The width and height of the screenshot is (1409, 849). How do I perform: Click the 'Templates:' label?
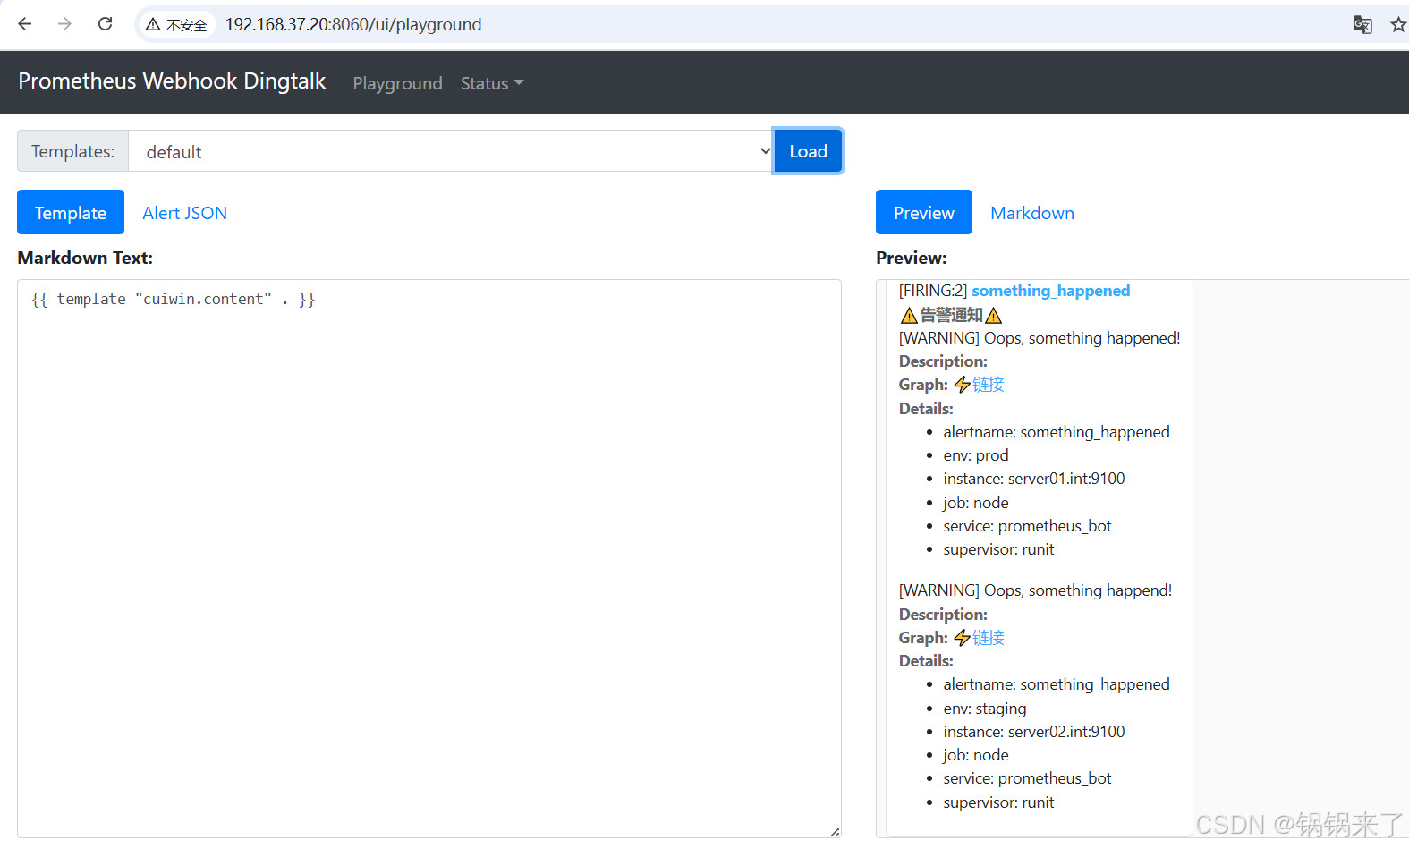[72, 151]
